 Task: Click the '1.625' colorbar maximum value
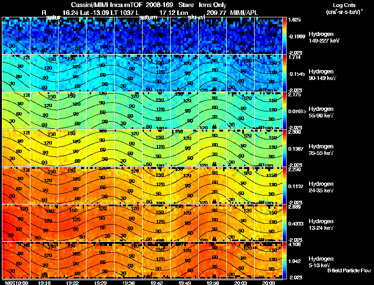[295, 20]
